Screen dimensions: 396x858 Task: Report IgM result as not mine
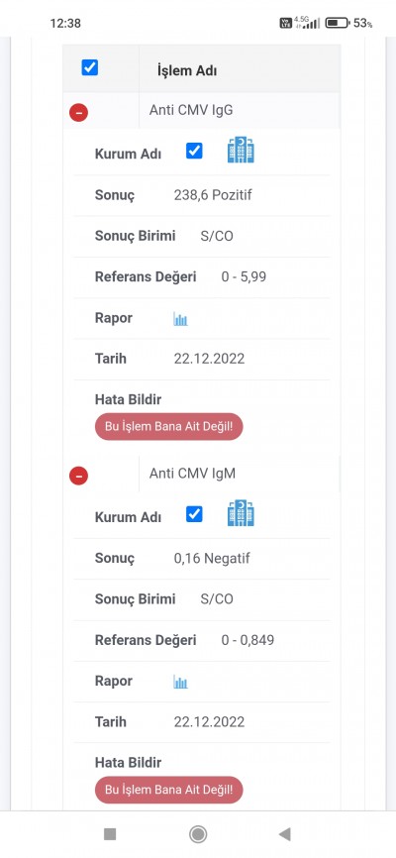pos(169,790)
